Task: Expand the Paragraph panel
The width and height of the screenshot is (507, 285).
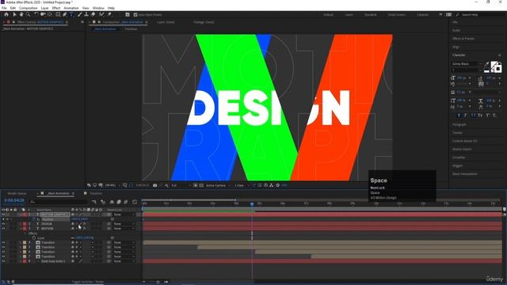Action: coord(459,125)
